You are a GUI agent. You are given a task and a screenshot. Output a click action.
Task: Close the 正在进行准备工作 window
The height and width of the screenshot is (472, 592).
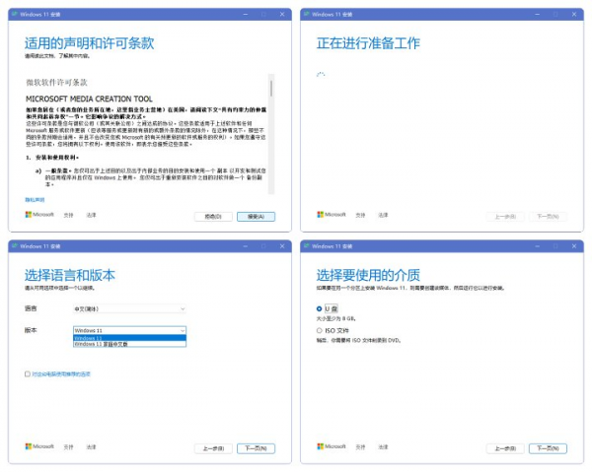574,14
